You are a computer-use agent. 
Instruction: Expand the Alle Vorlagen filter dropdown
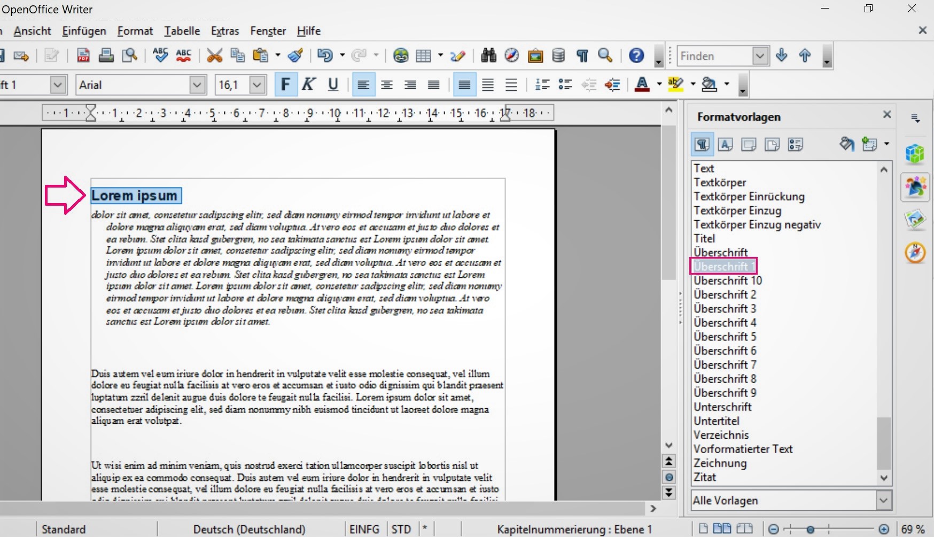(883, 501)
